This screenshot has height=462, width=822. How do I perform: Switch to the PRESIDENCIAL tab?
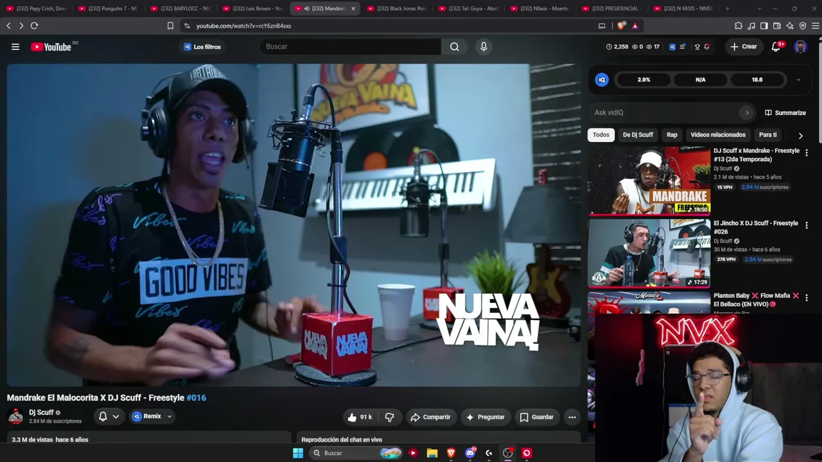point(613,8)
